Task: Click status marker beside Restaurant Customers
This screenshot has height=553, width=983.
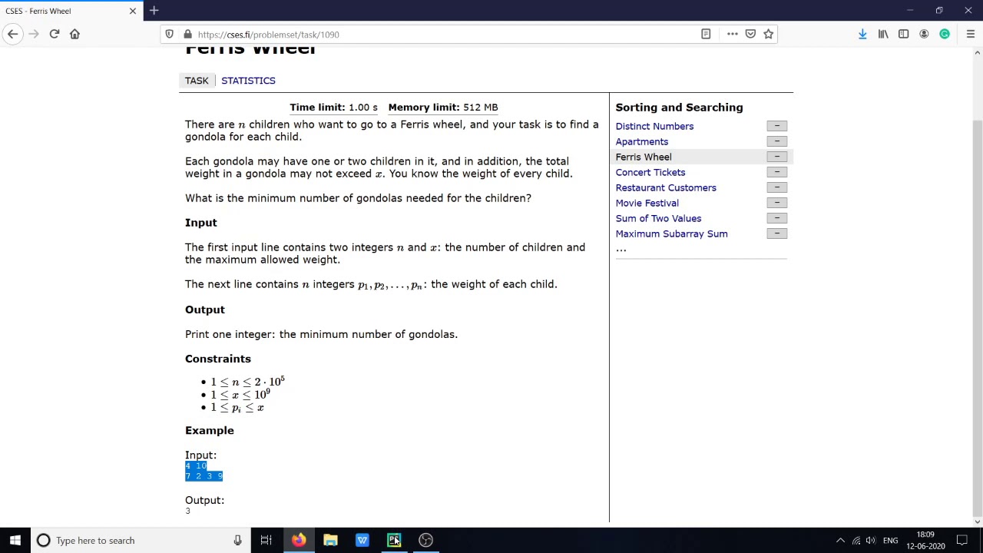Action: pos(776,187)
